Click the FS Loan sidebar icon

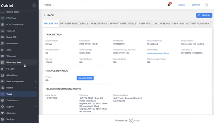tap(3, 69)
